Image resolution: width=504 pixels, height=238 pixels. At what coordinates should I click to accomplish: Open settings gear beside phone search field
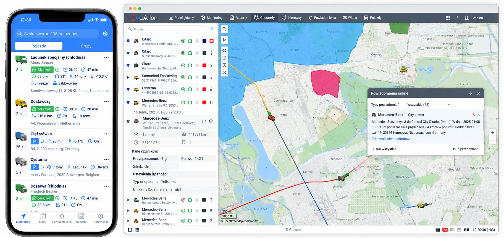105,34
